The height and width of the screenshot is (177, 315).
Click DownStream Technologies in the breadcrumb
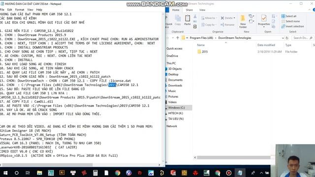coord(235,38)
